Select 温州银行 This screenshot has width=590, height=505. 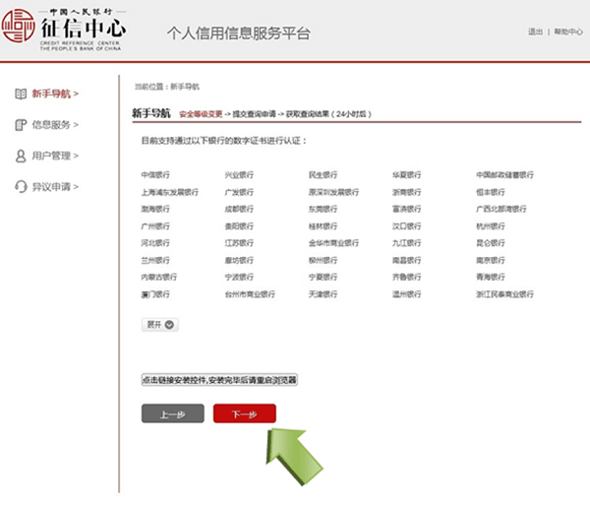pyautogui.click(x=407, y=294)
